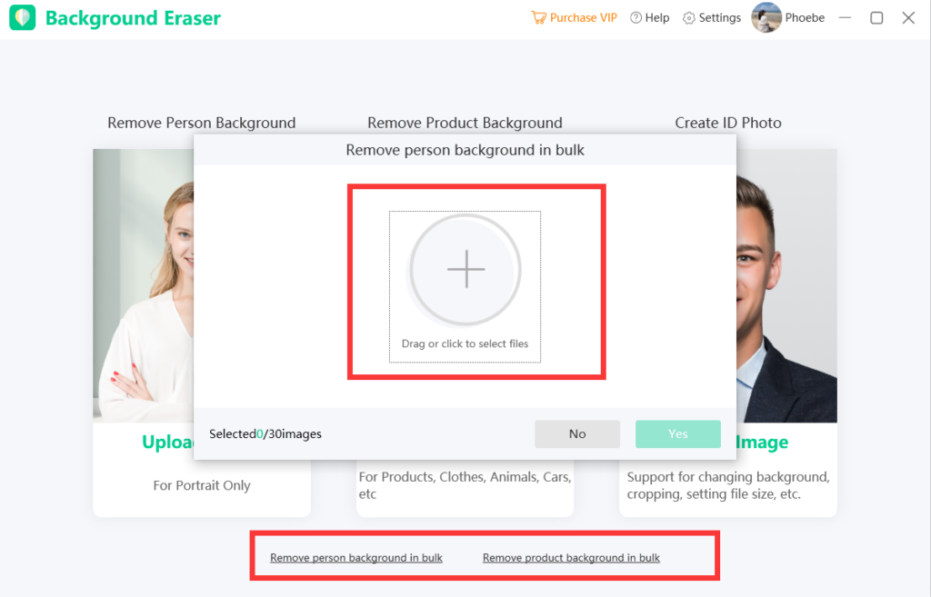931x597 pixels.
Task: Click 'For Products, Clothes, Animals, Cars' description
Action: click(465, 485)
